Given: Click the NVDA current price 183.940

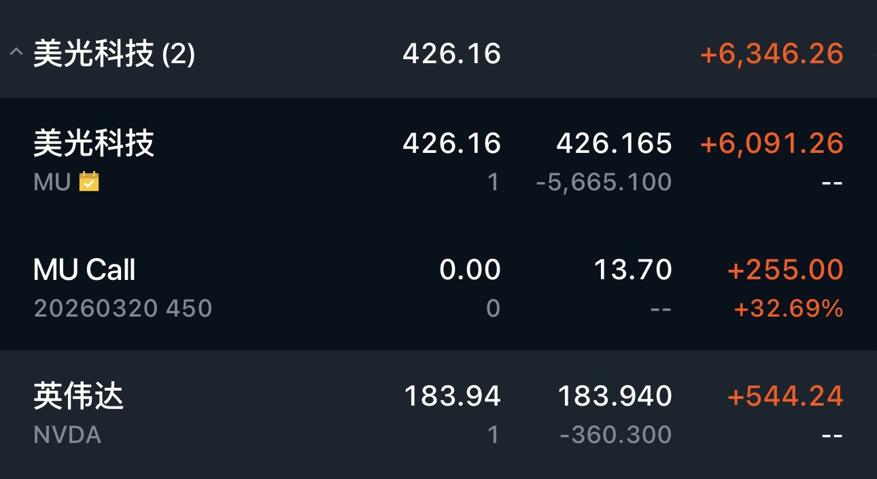Looking at the screenshot, I should click(615, 397).
